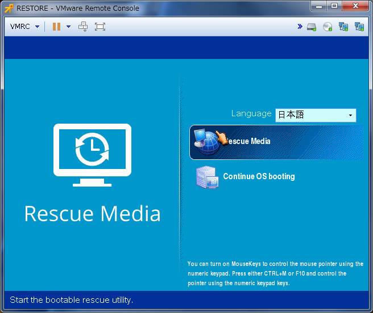
Task: Expand the power options dropdown arrow
Action: tap(68, 27)
